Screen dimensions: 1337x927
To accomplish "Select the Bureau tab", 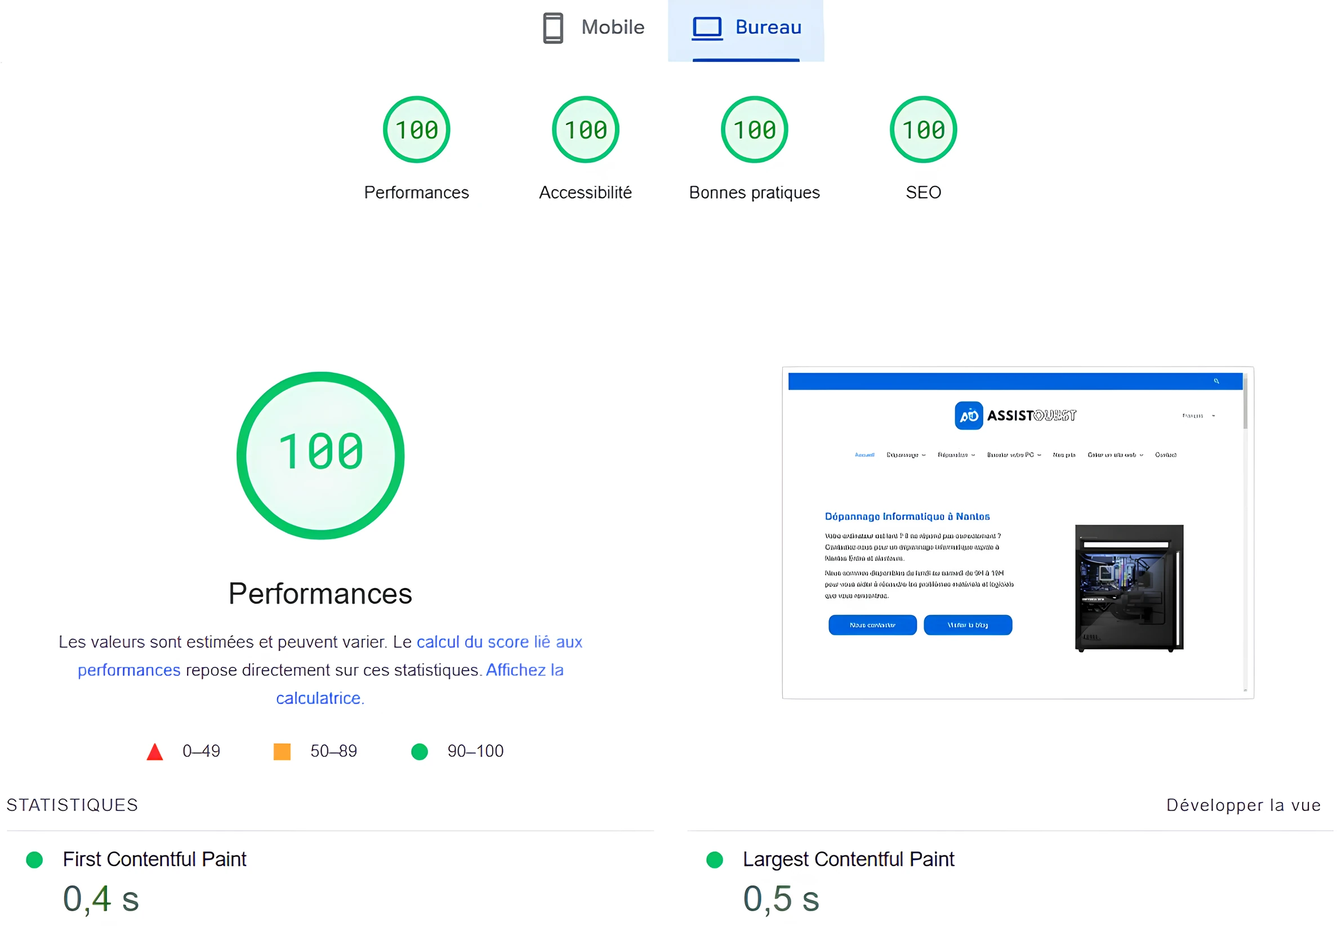I will click(x=767, y=27).
